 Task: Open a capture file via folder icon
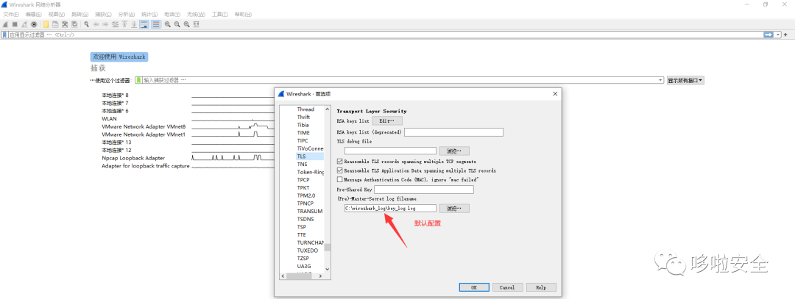click(46, 24)
